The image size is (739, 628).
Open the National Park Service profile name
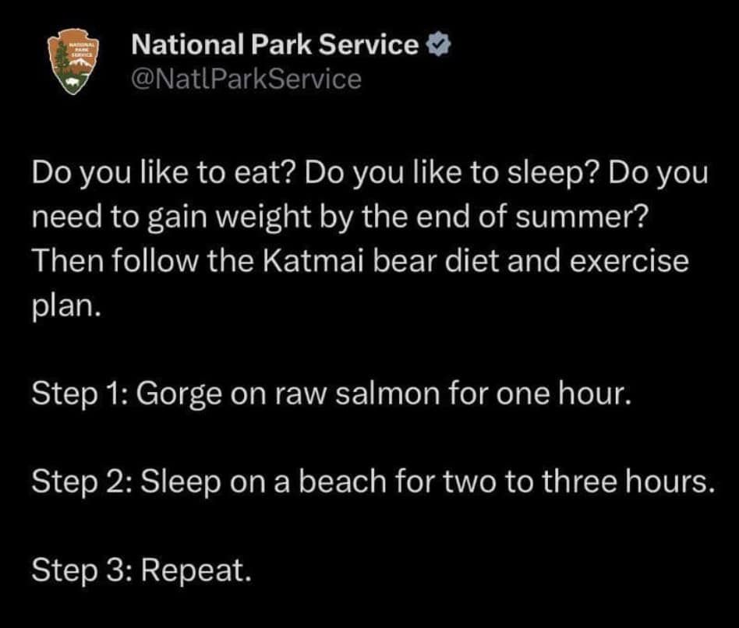[275, 46]
